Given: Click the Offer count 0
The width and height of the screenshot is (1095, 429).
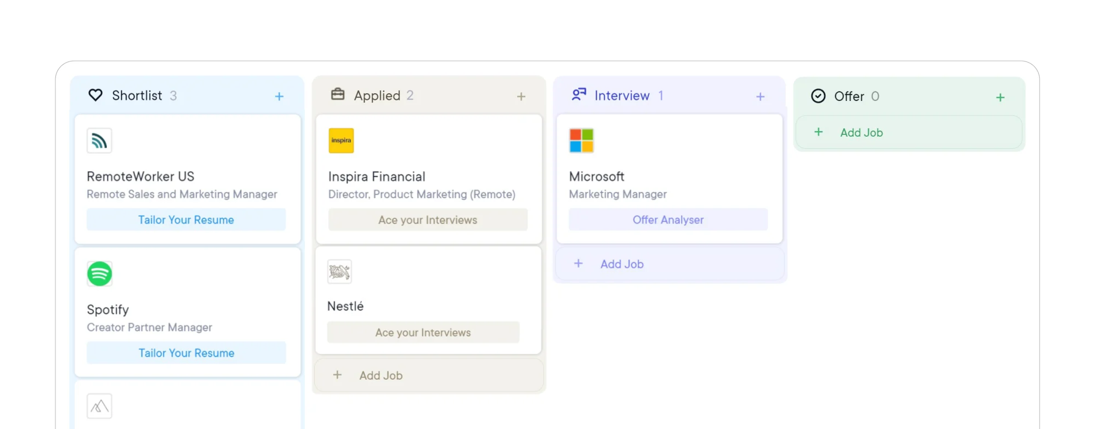Looking at the screenshot, I should [x=875, y=97].
